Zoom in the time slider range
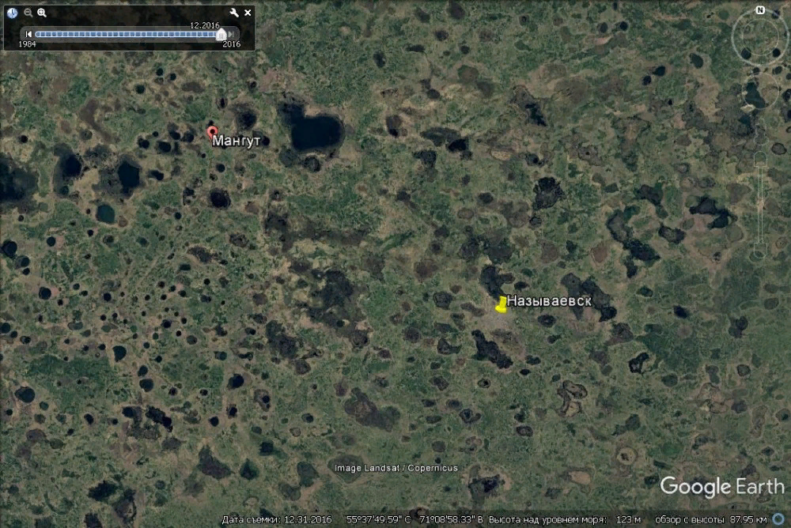 pos(42,13)
